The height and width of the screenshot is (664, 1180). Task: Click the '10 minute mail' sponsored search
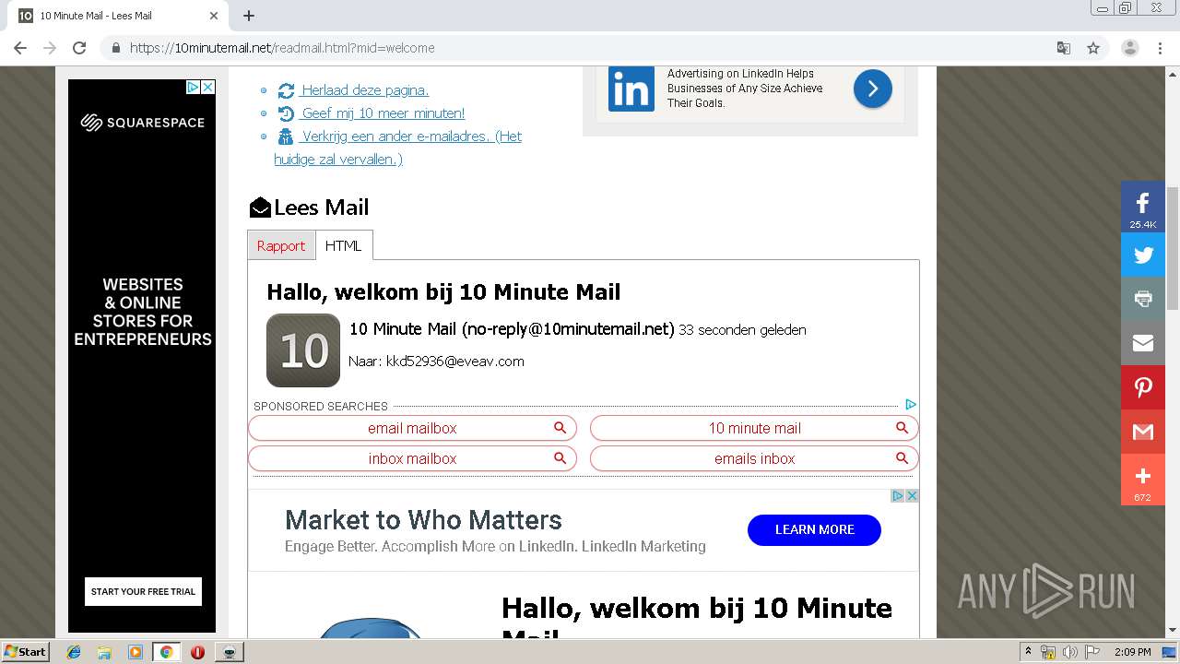point(754,428)
